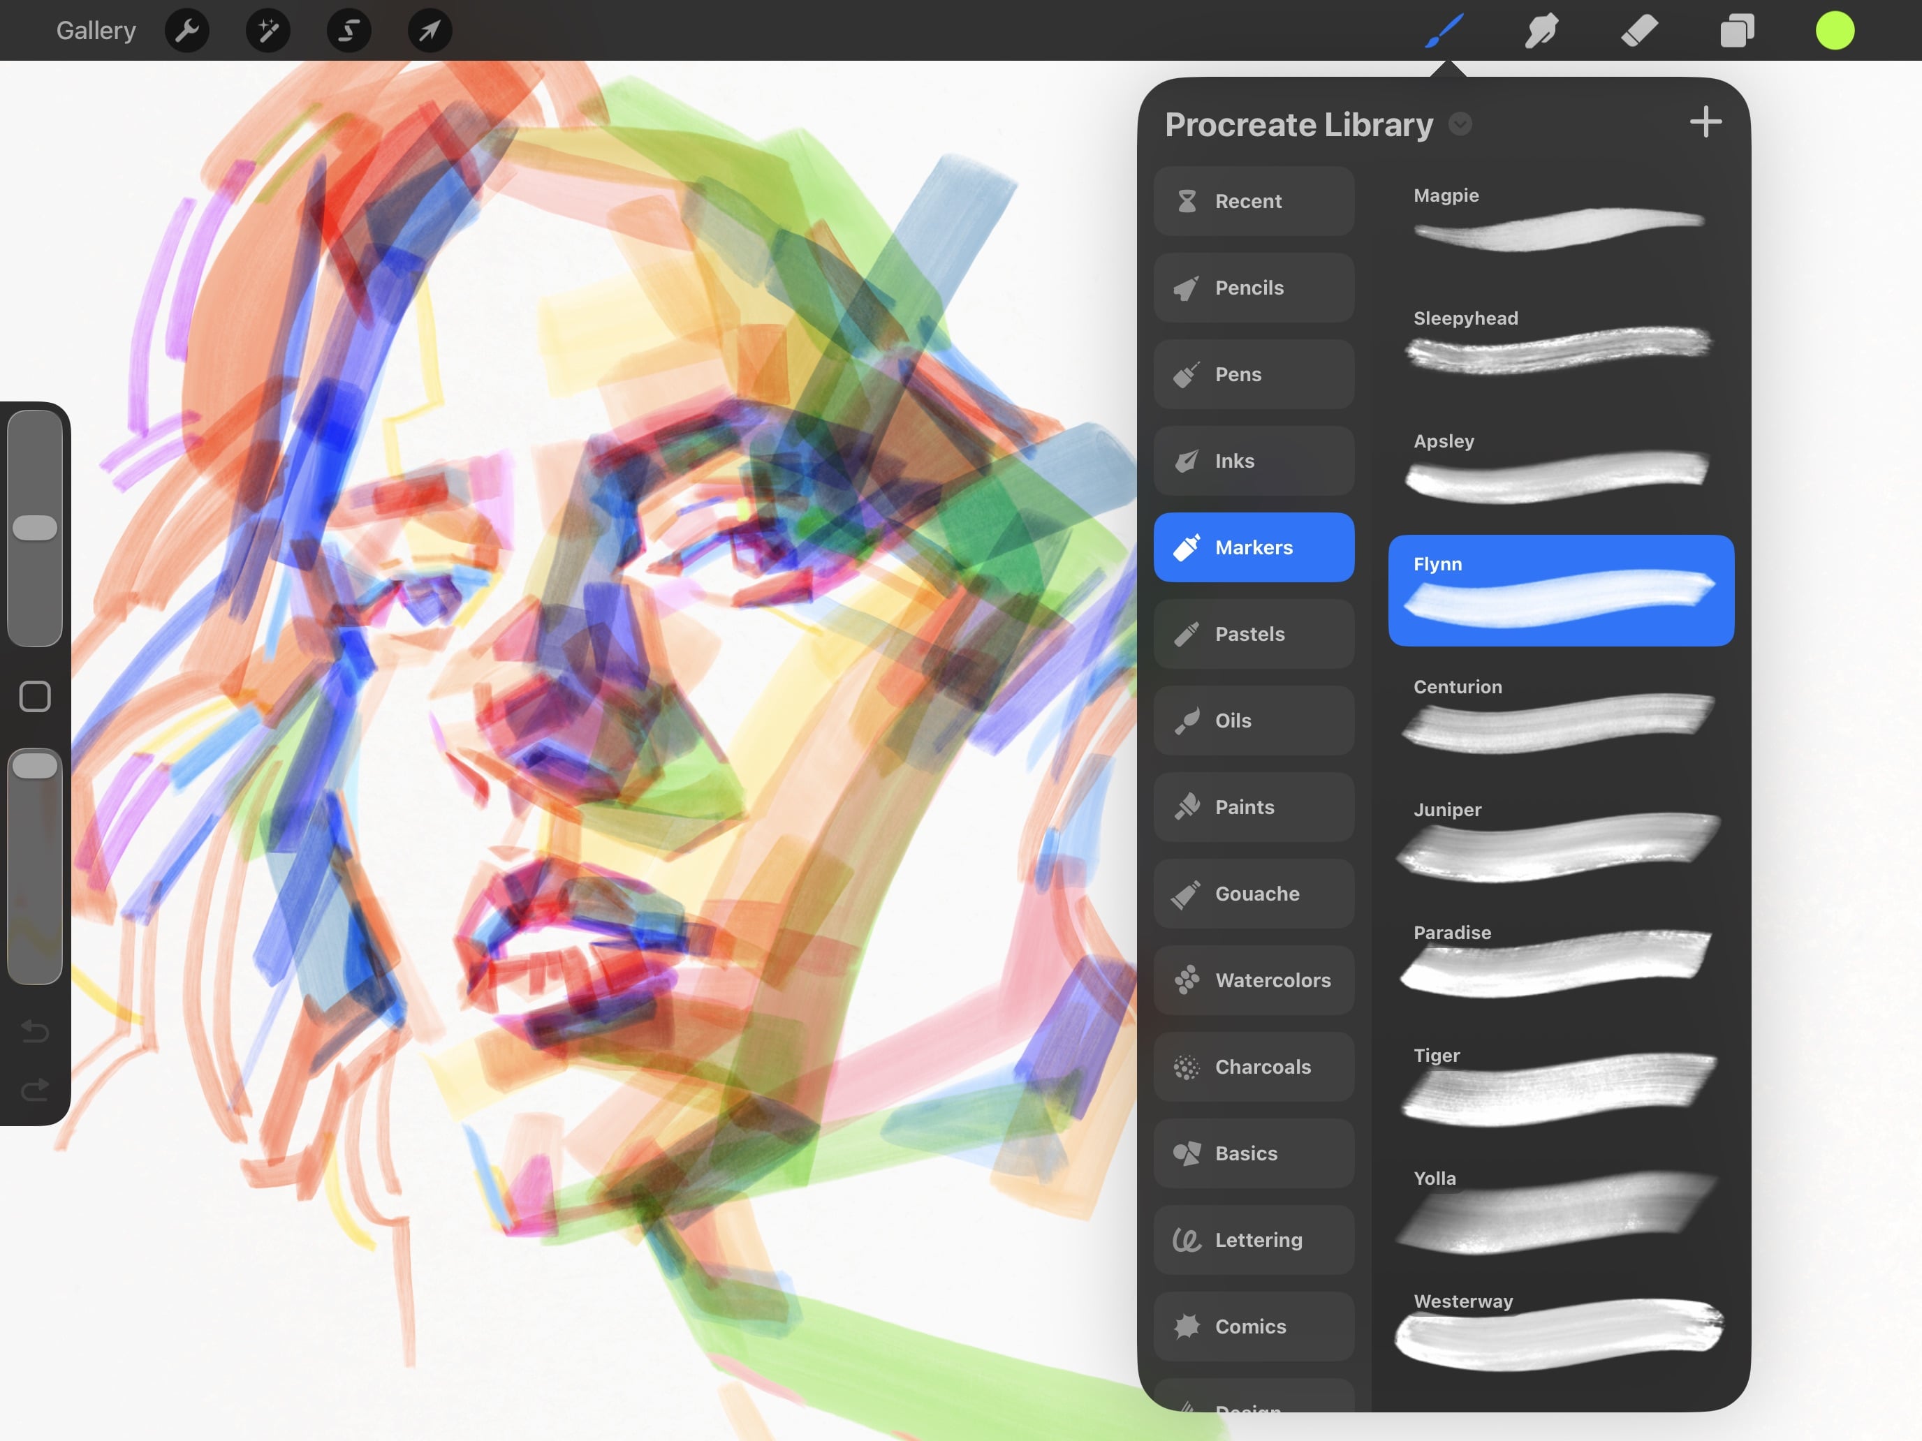Switch to the Pastels brush set

click(x=1254, y=633)
